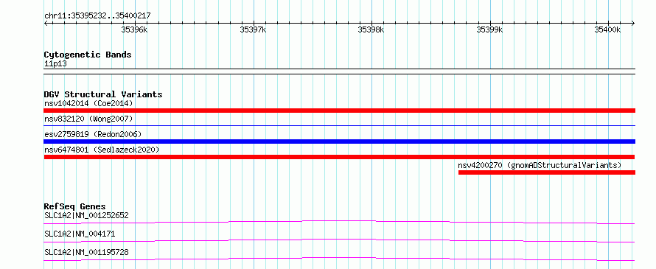
Task: Open variant nsv832120 (Wong2007) label
Action: [88, 119]
